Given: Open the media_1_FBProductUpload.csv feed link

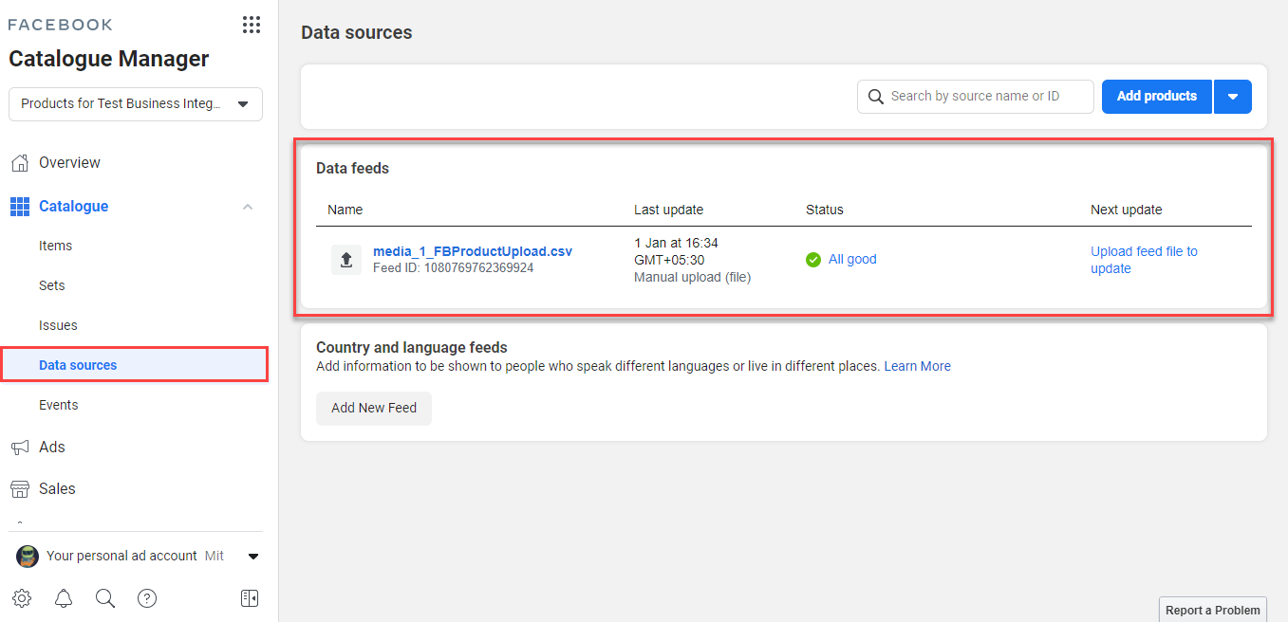Looking at the screenshot, I should point(473,251).
